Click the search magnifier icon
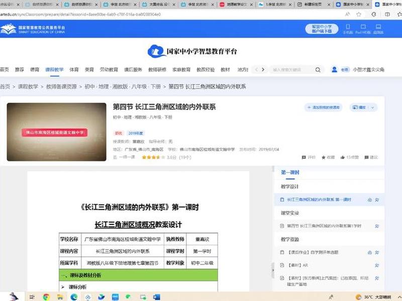 tap(318, 70)
